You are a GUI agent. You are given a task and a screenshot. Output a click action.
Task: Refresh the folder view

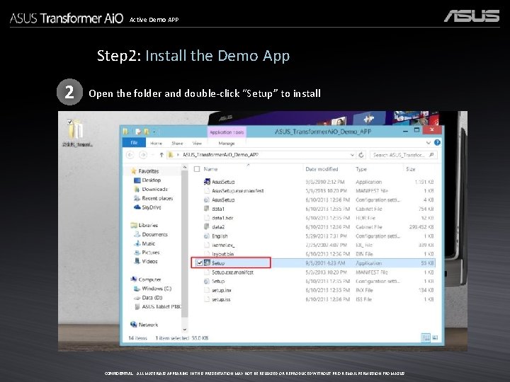pos(361,155)
